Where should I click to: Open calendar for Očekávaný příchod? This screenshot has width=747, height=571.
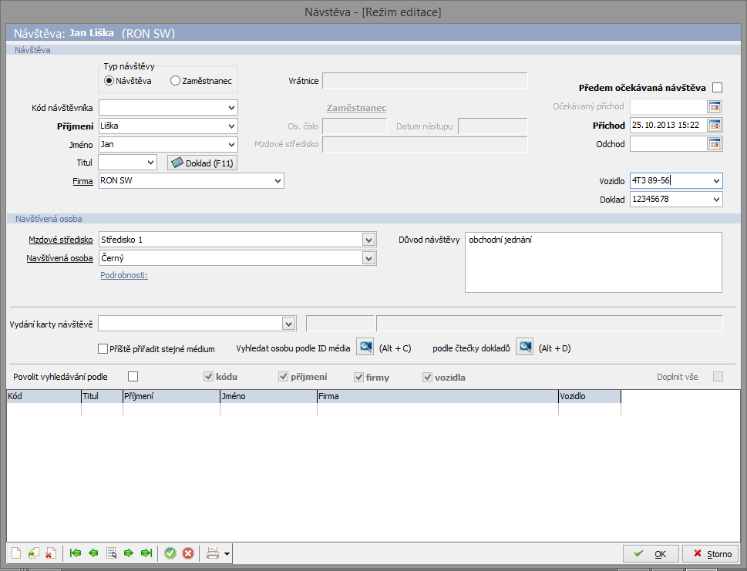[714, 106]
